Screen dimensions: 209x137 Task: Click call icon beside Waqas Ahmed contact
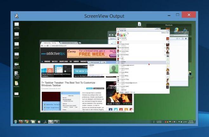pyautogui.click(x=165, y=44)
